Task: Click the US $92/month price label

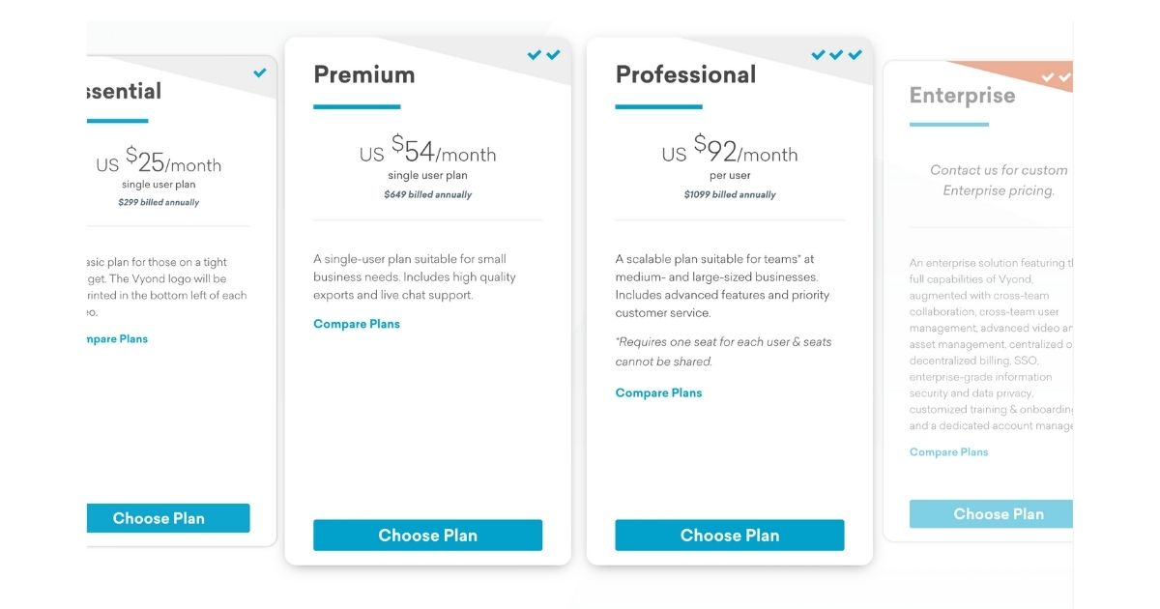Action: pos(729,152)
